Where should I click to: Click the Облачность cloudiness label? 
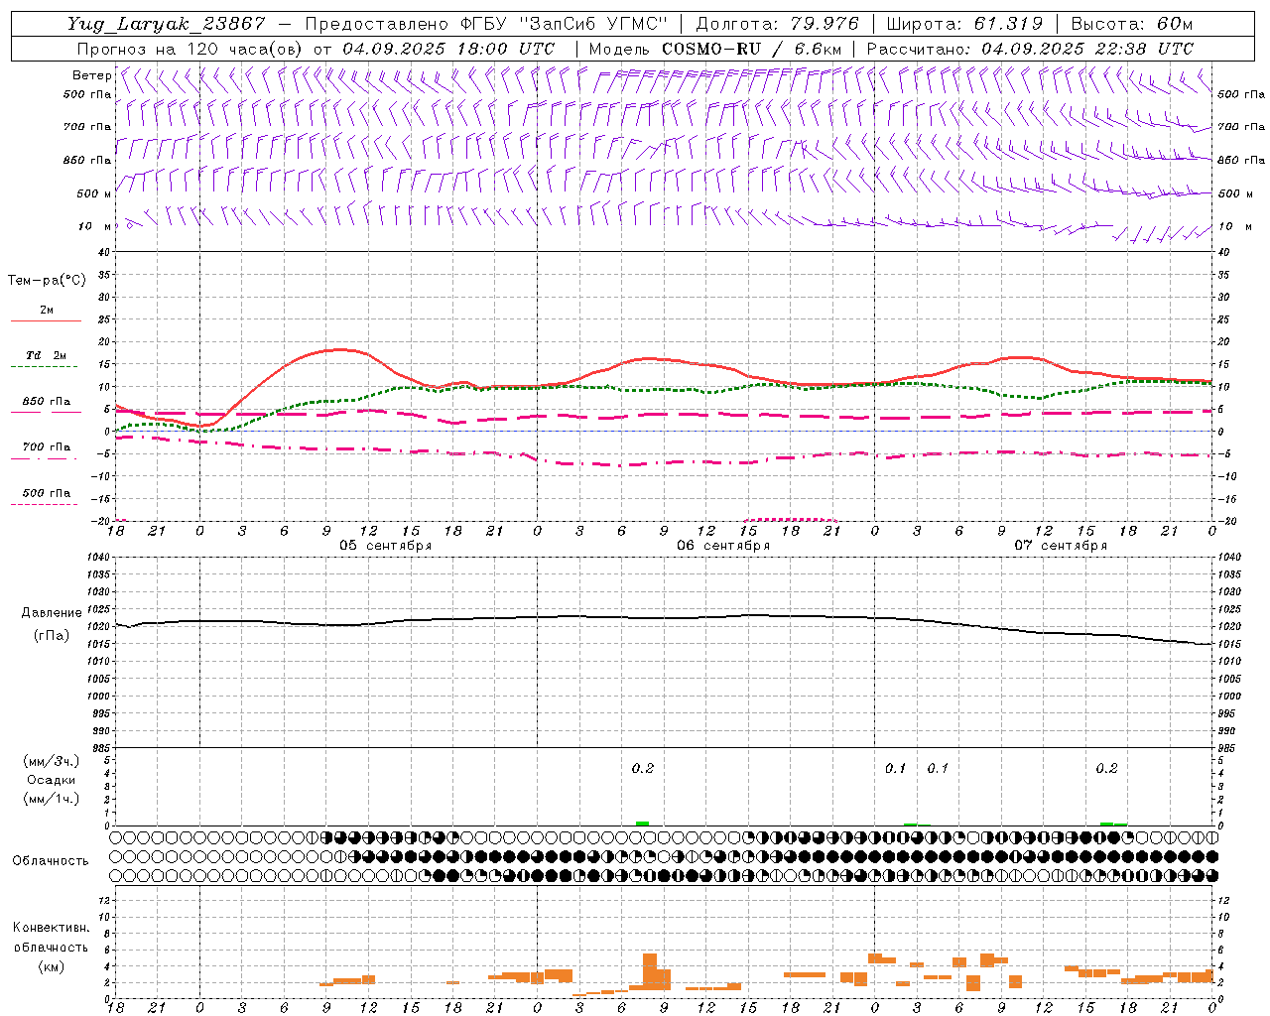[51, 860]
